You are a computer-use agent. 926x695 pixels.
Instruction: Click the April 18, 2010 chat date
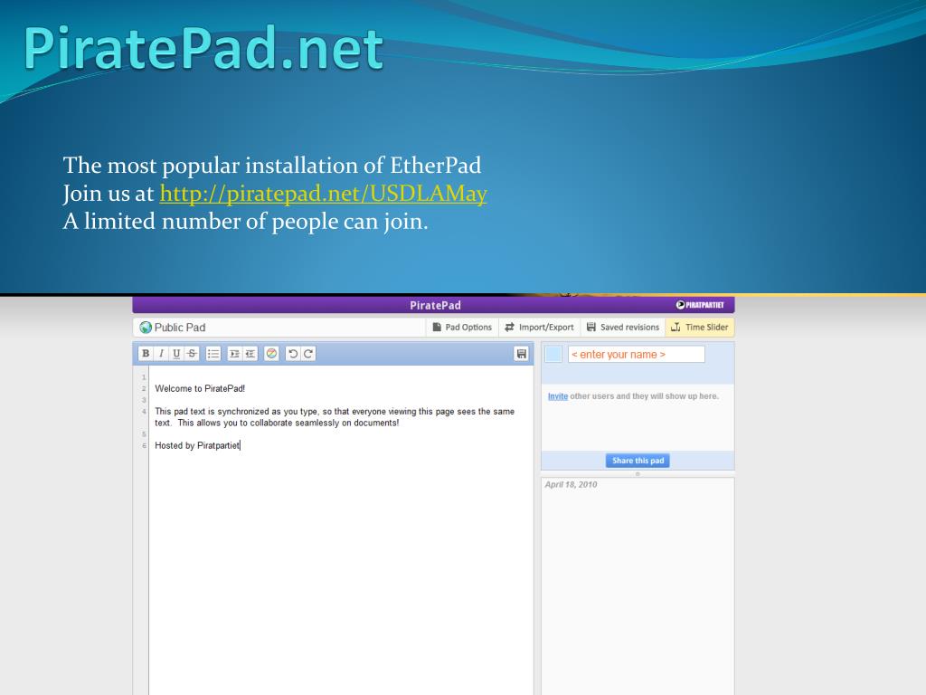571,484
